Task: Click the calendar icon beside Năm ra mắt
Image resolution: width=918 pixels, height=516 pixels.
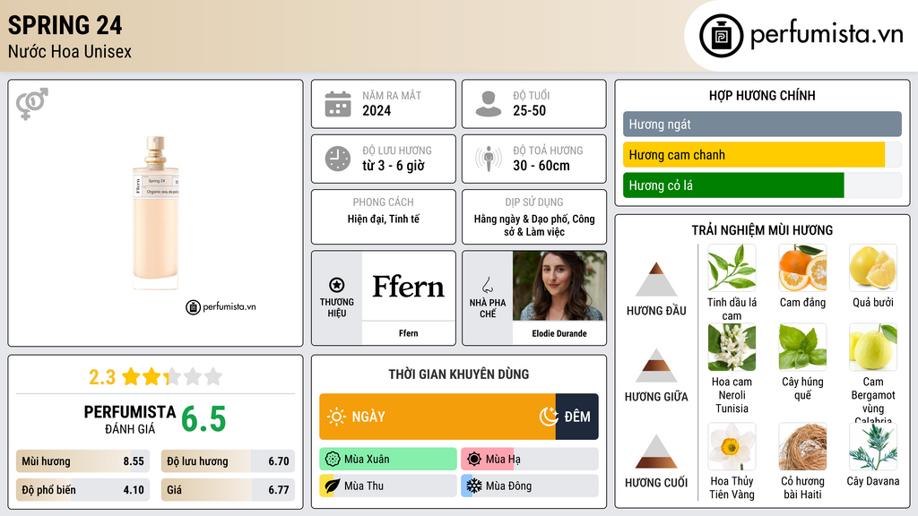Action: coord(338,104)
